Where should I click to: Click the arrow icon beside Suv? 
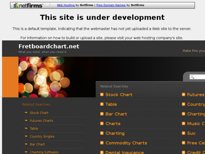[184, 133]
